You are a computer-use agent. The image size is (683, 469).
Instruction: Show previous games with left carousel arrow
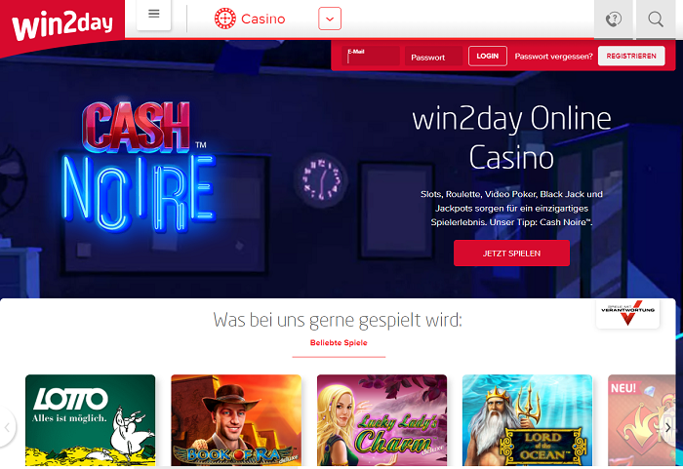[7, 427]
